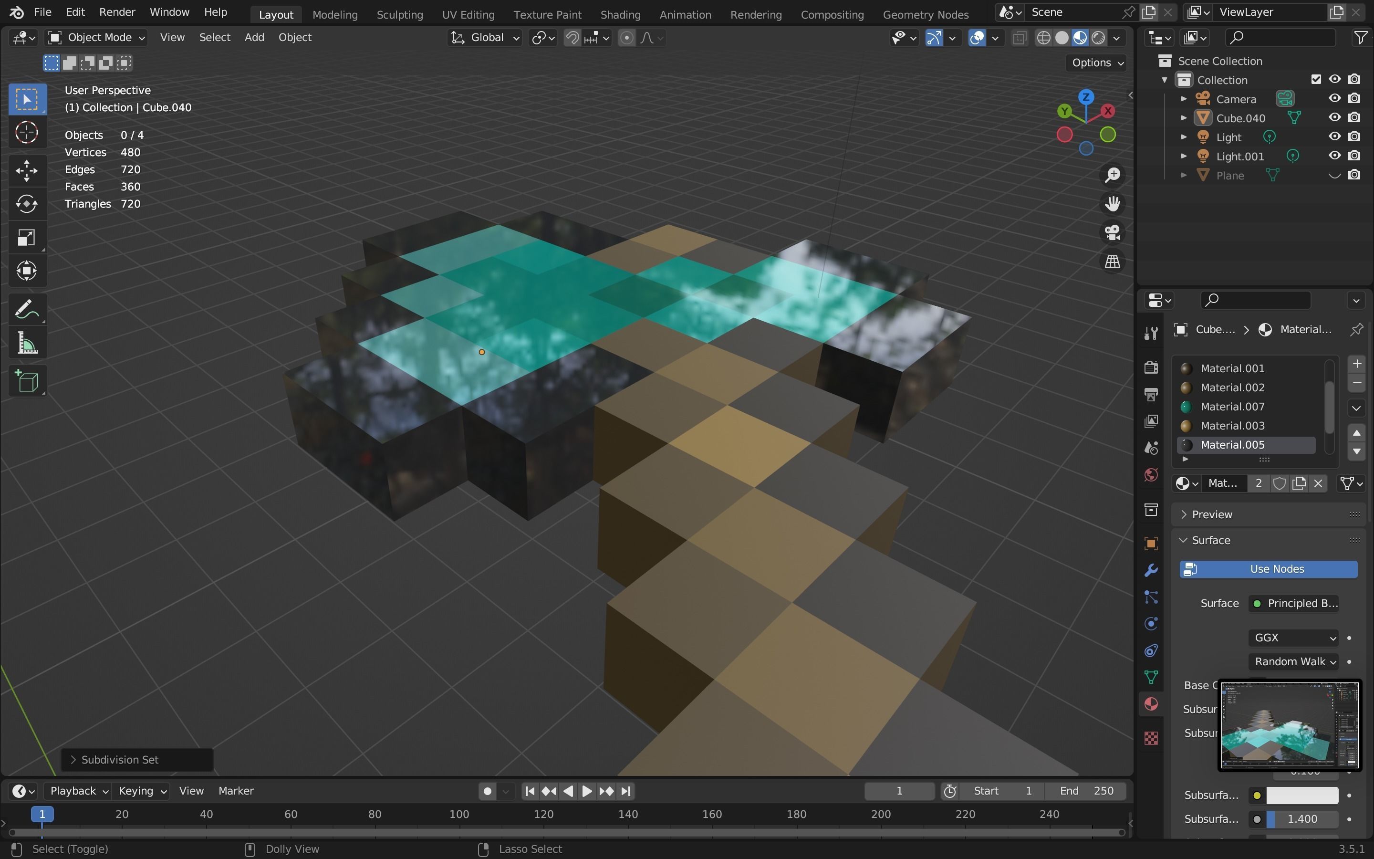Play the animation forward

tap(586, 791)
